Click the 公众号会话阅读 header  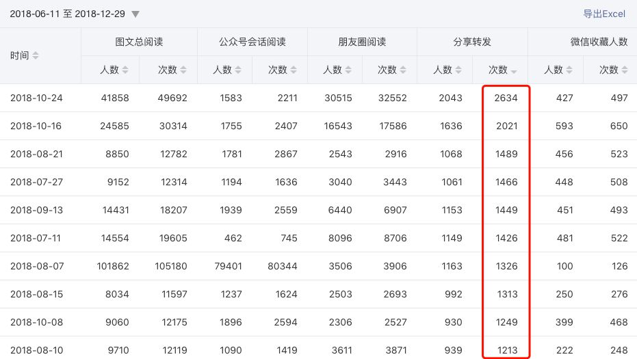point(252,42)
